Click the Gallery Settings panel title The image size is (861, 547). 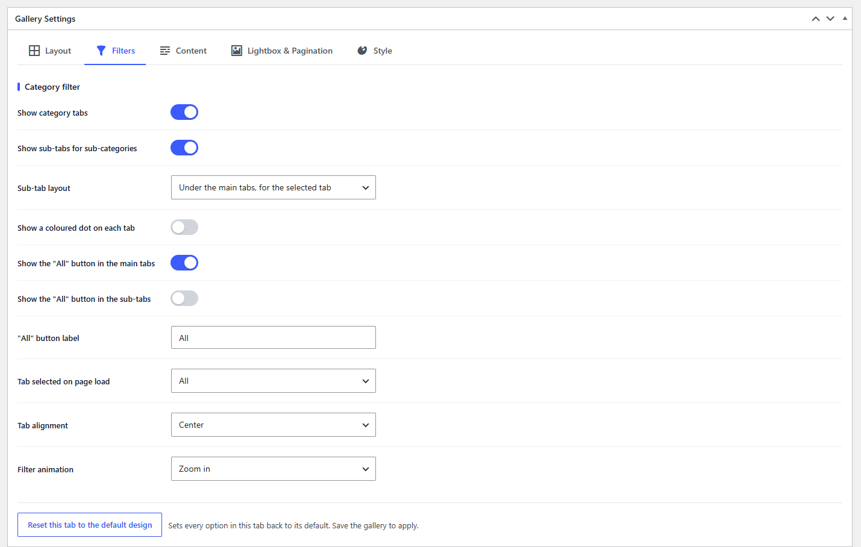[x=45, y=19]
